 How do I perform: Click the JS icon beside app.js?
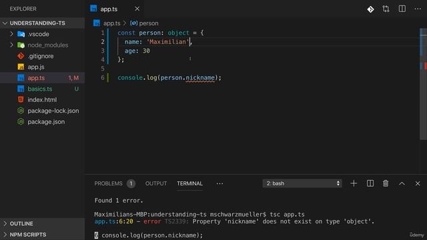21,67
